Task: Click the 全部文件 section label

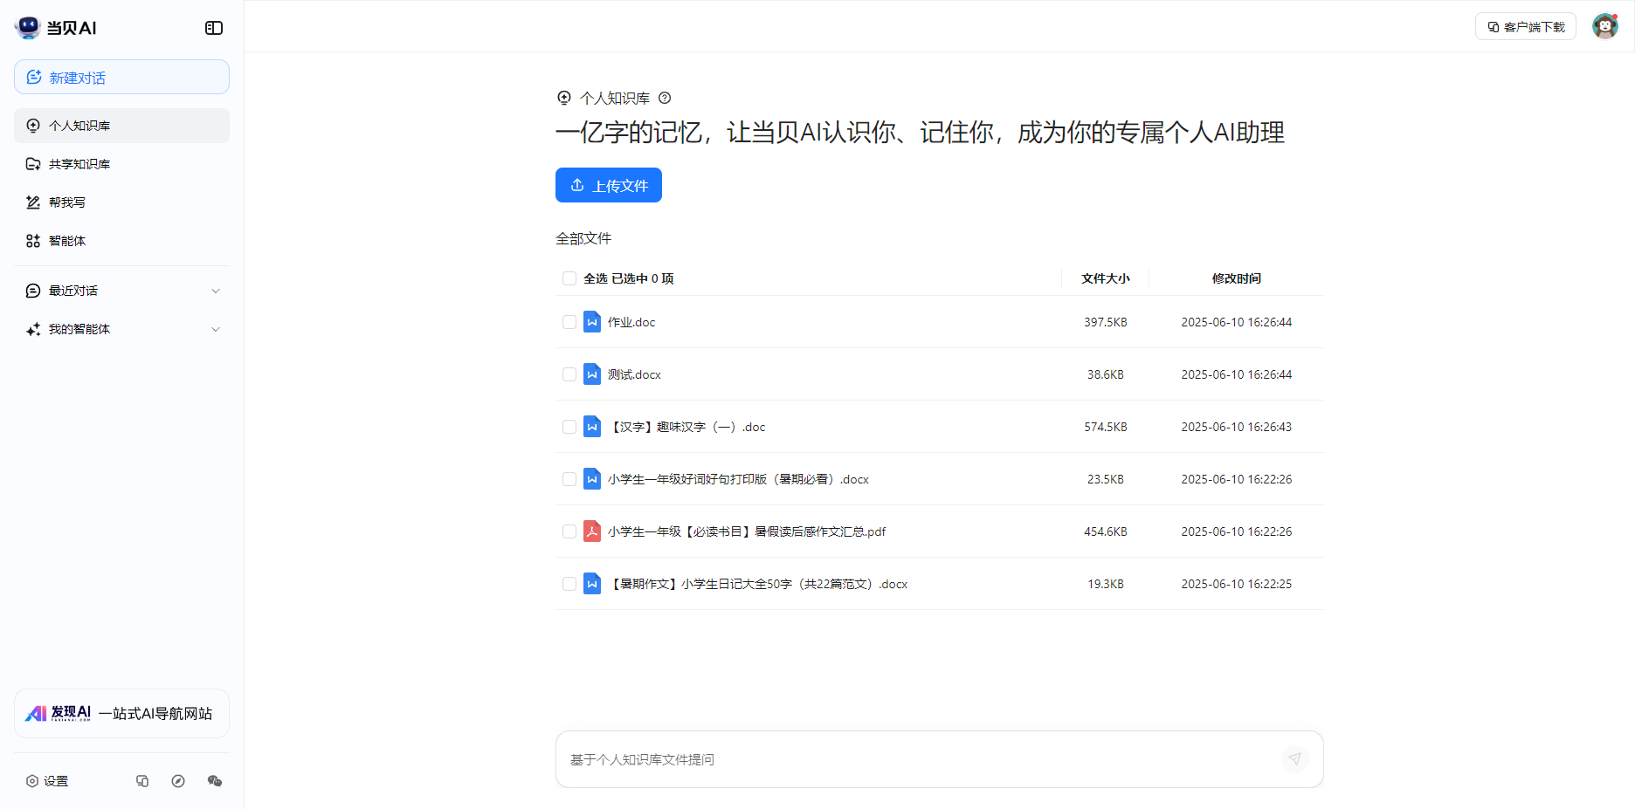Action: (x=583, y=238)
